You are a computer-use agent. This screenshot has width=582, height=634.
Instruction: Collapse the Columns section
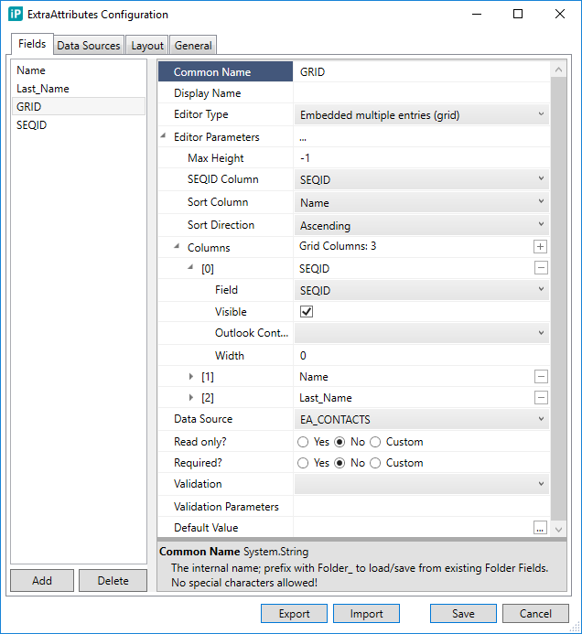[x=177, y=246]
